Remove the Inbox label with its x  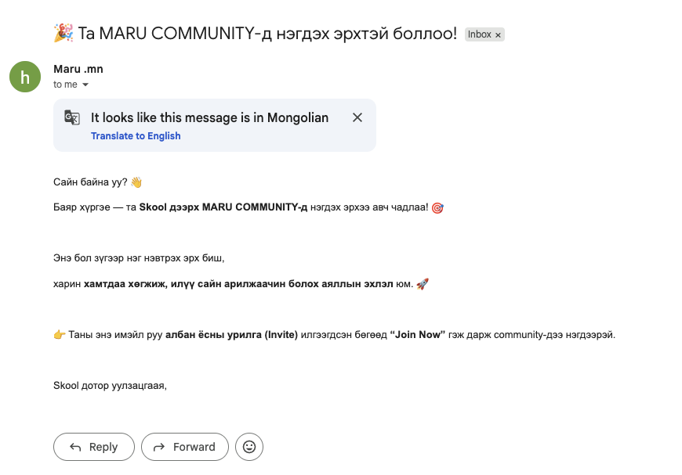click(498, 35)
